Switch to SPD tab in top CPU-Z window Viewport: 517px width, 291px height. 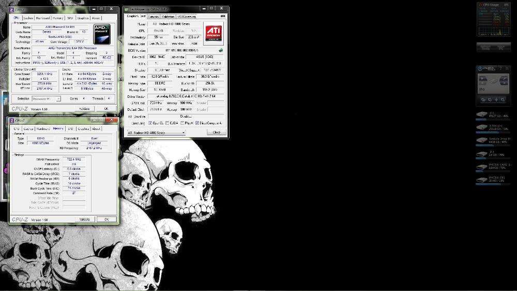click(70, 18)
